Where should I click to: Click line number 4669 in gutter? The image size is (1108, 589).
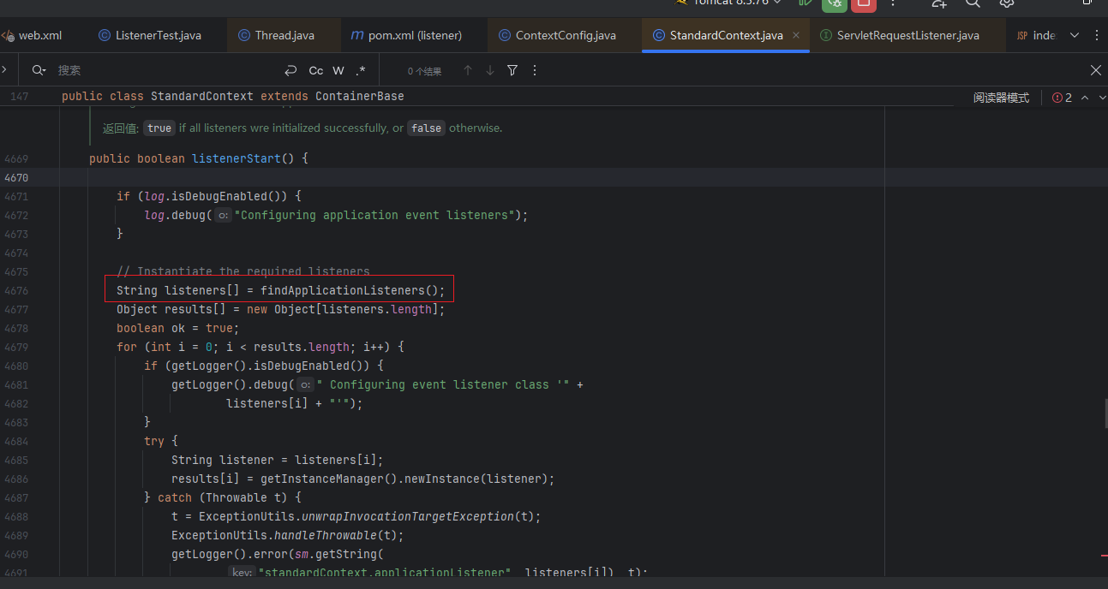[x=16, y=158]
